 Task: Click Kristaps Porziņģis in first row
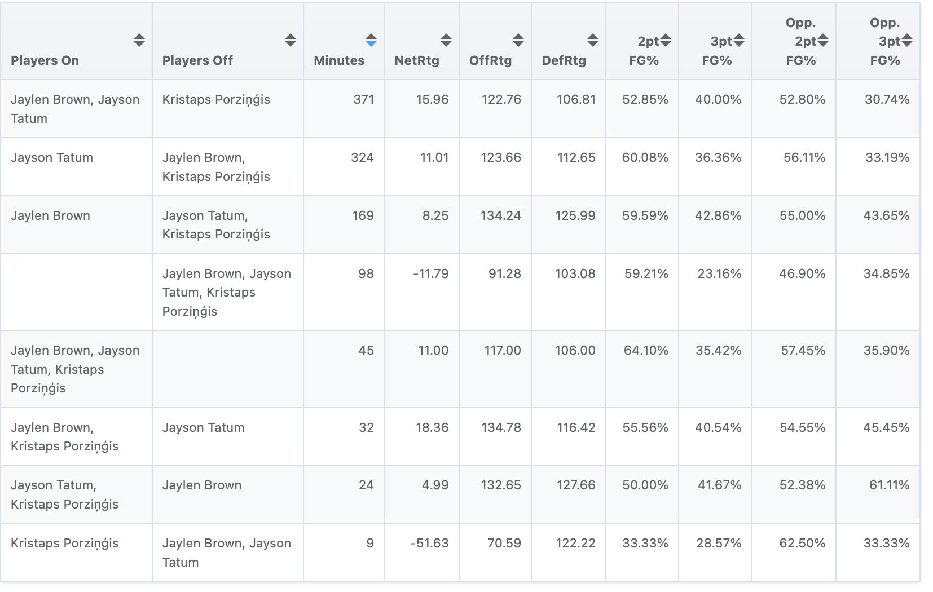coord(216,99)
